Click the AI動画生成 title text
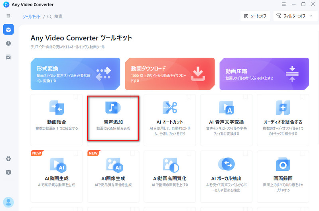This screenshot has width=319, height=211. [57, 178]
